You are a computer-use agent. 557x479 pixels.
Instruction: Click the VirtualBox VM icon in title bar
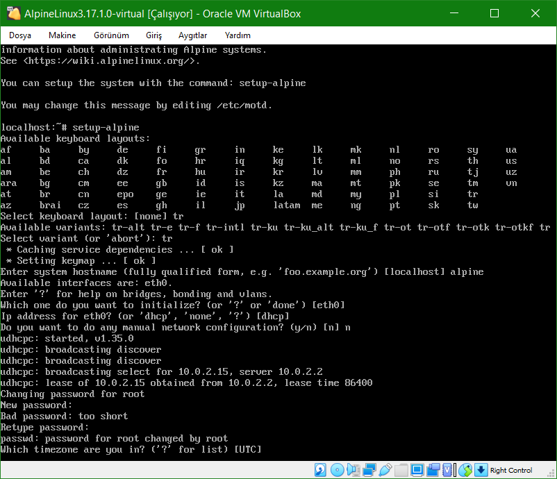[x=13, y=13]
